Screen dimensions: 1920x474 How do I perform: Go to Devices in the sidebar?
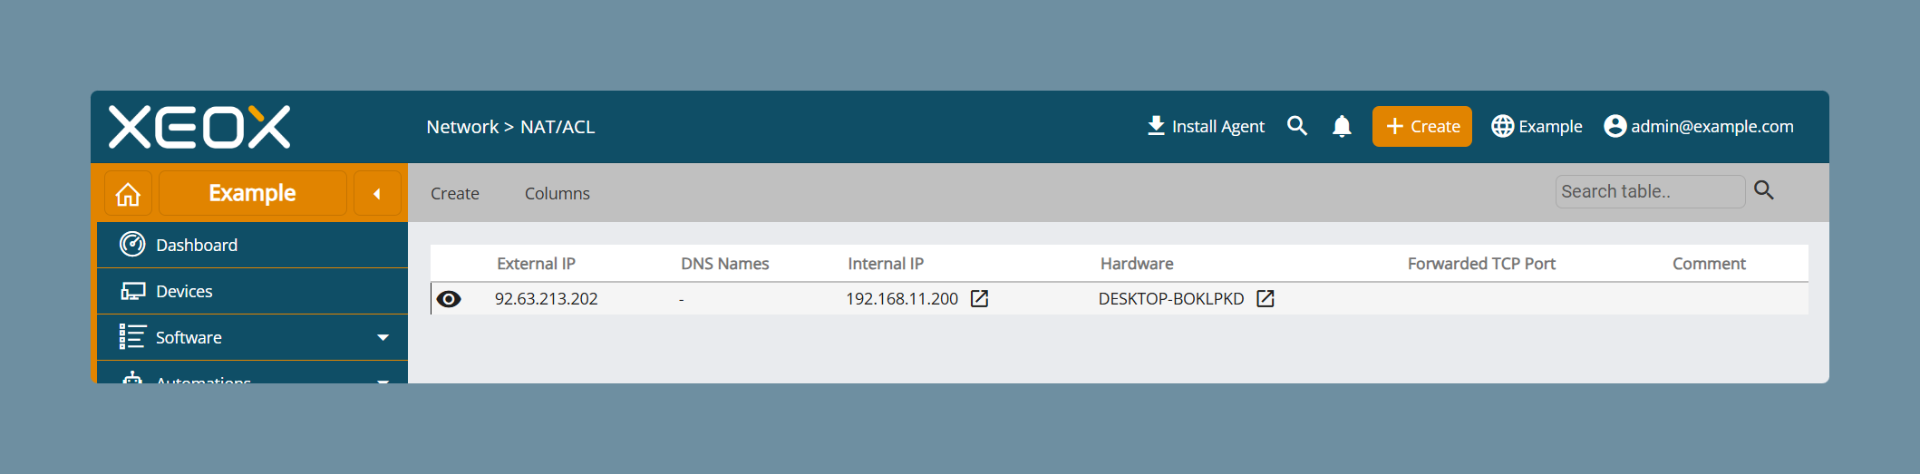[252, 291]
